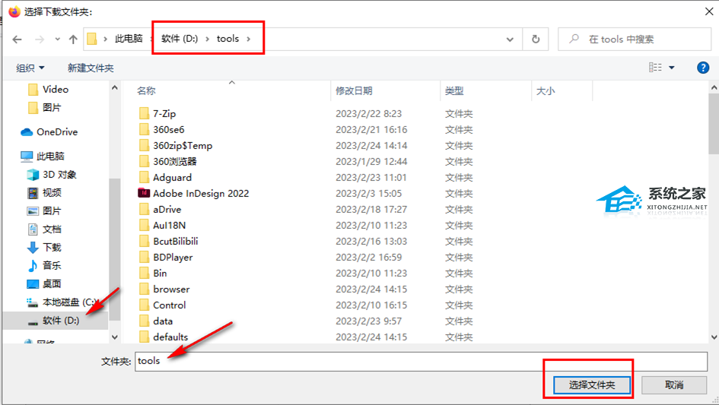Image resolution: width=719 pixels, height=405 pixels.
Task: Create folder with 新建文件夹
Action: click(91, 68)
